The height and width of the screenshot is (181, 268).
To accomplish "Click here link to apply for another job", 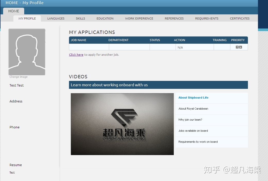I will tap(76, 55).
